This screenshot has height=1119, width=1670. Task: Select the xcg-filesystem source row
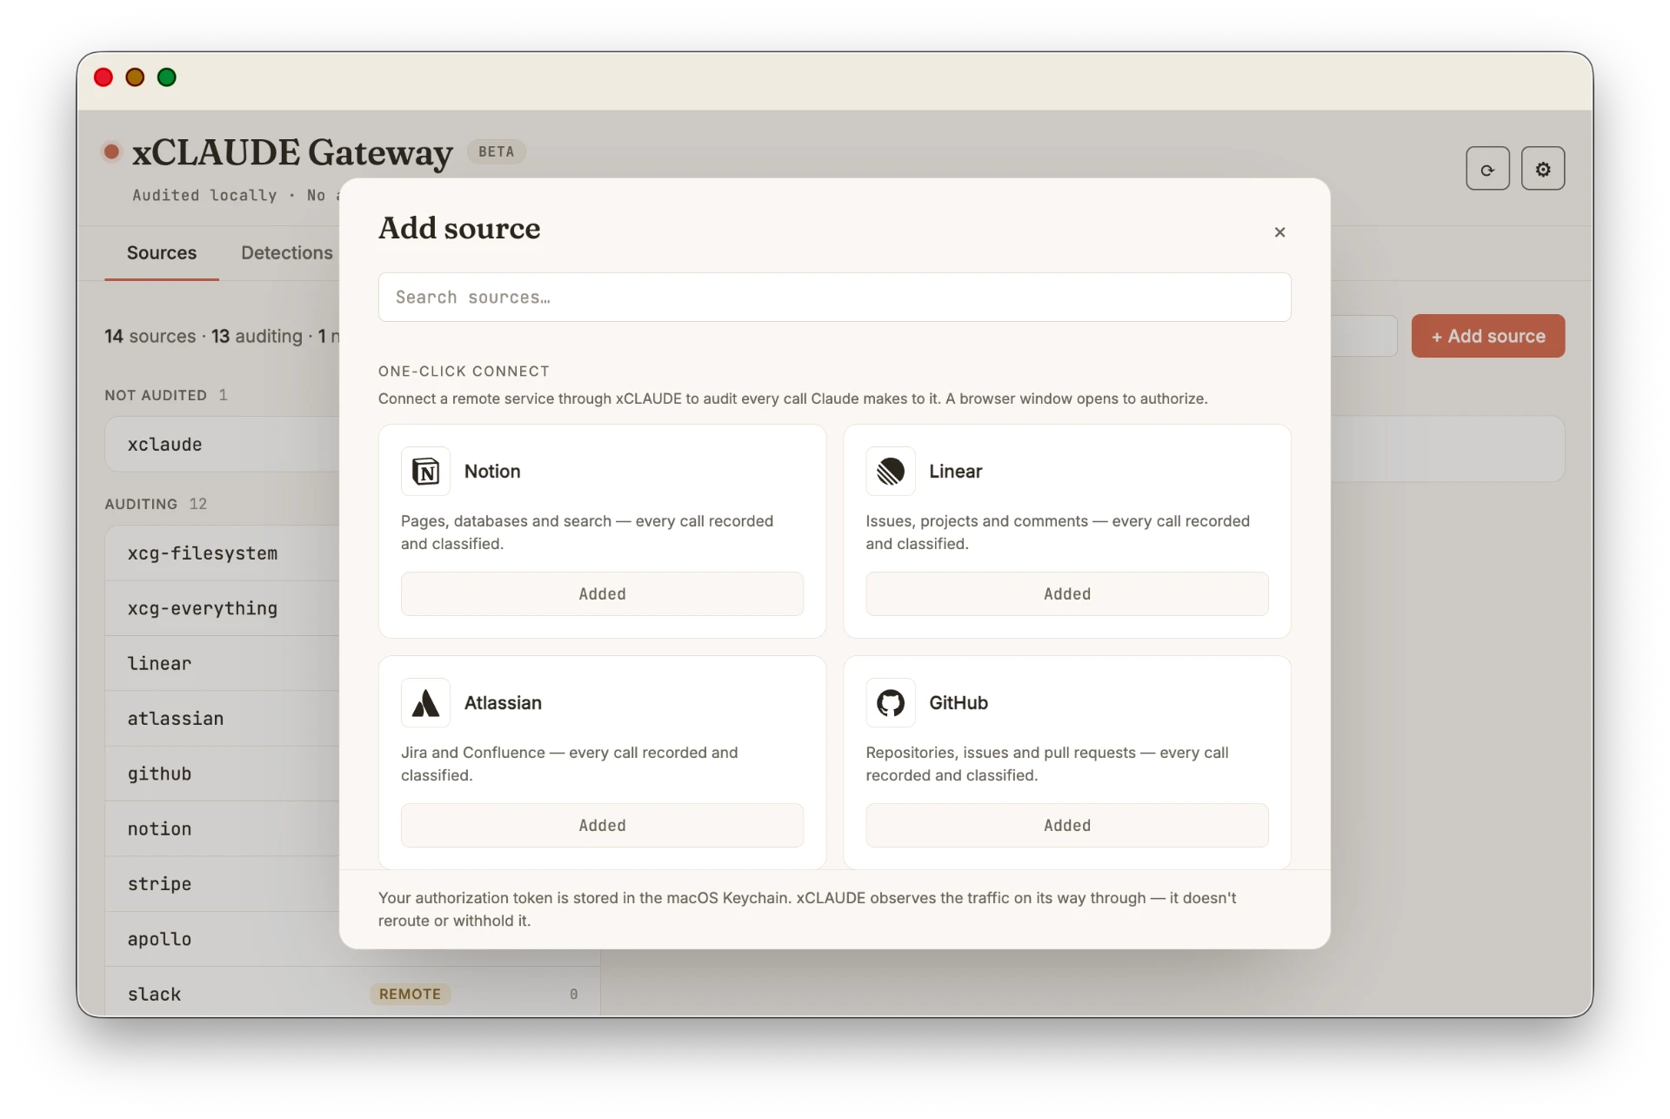(223, 553)
